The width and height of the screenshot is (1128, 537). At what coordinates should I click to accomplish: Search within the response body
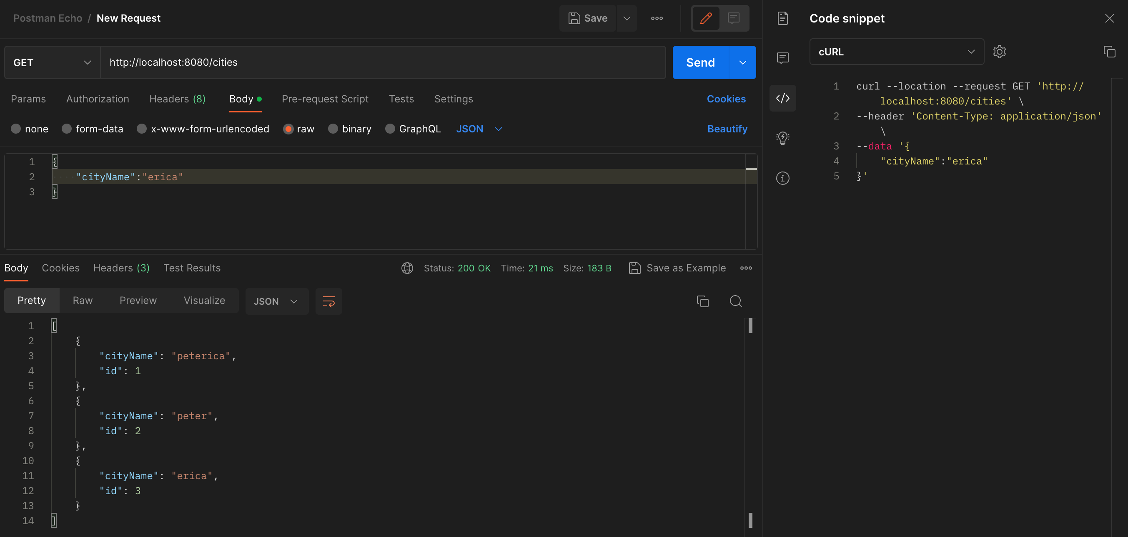(x=736, y=301)
